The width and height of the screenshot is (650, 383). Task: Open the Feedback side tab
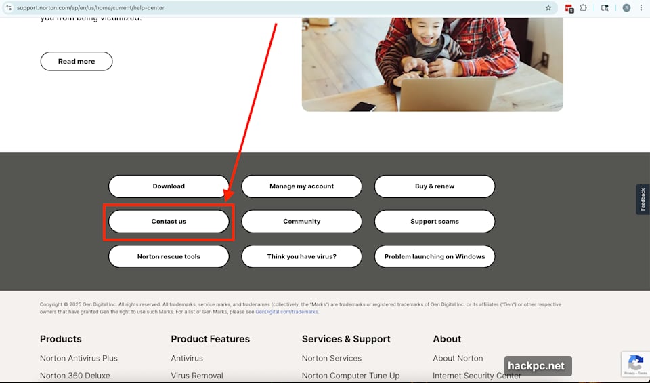[643, 199]
